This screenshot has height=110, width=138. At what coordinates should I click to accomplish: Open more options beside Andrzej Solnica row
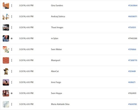[x=12, y=17]
